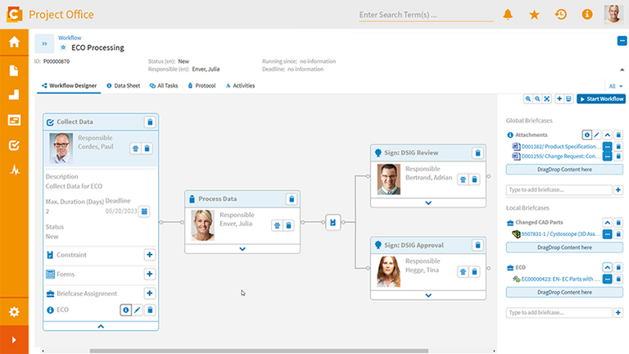Go to Home in sidebar
The image size is (629, 354).
(14, 42)
